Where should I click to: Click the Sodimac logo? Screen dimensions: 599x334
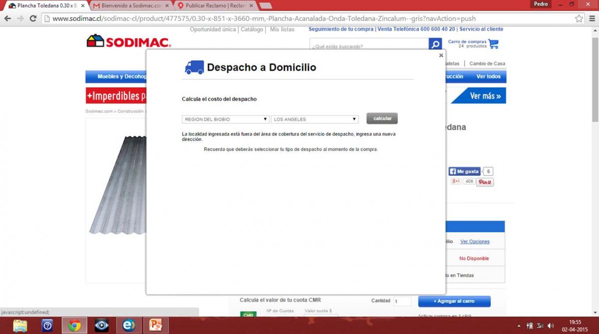(129, 41)
